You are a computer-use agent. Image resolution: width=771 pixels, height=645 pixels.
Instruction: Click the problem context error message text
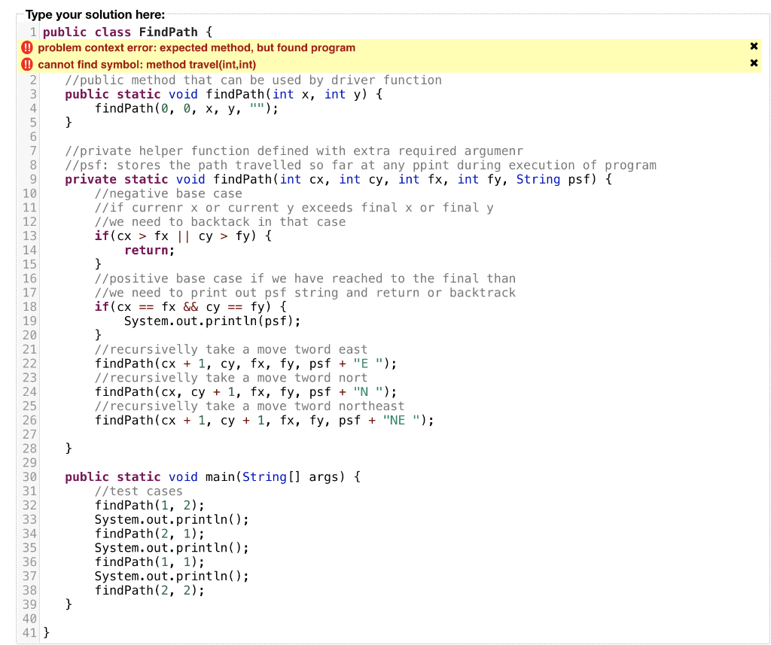point(196,47)
